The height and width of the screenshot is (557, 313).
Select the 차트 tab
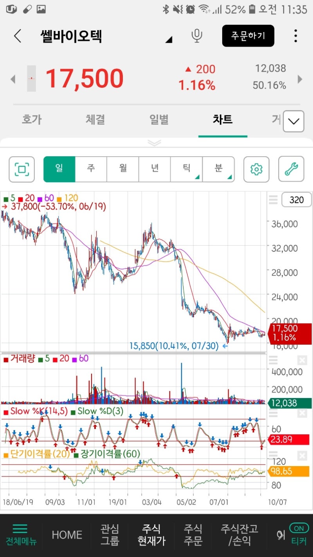click(x=223, y=119)
